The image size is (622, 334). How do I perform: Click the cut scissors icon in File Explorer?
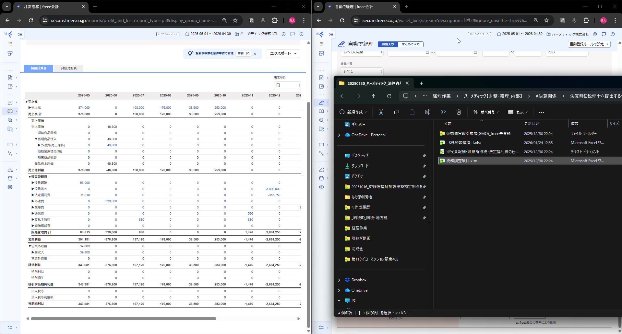click(381, 112)
